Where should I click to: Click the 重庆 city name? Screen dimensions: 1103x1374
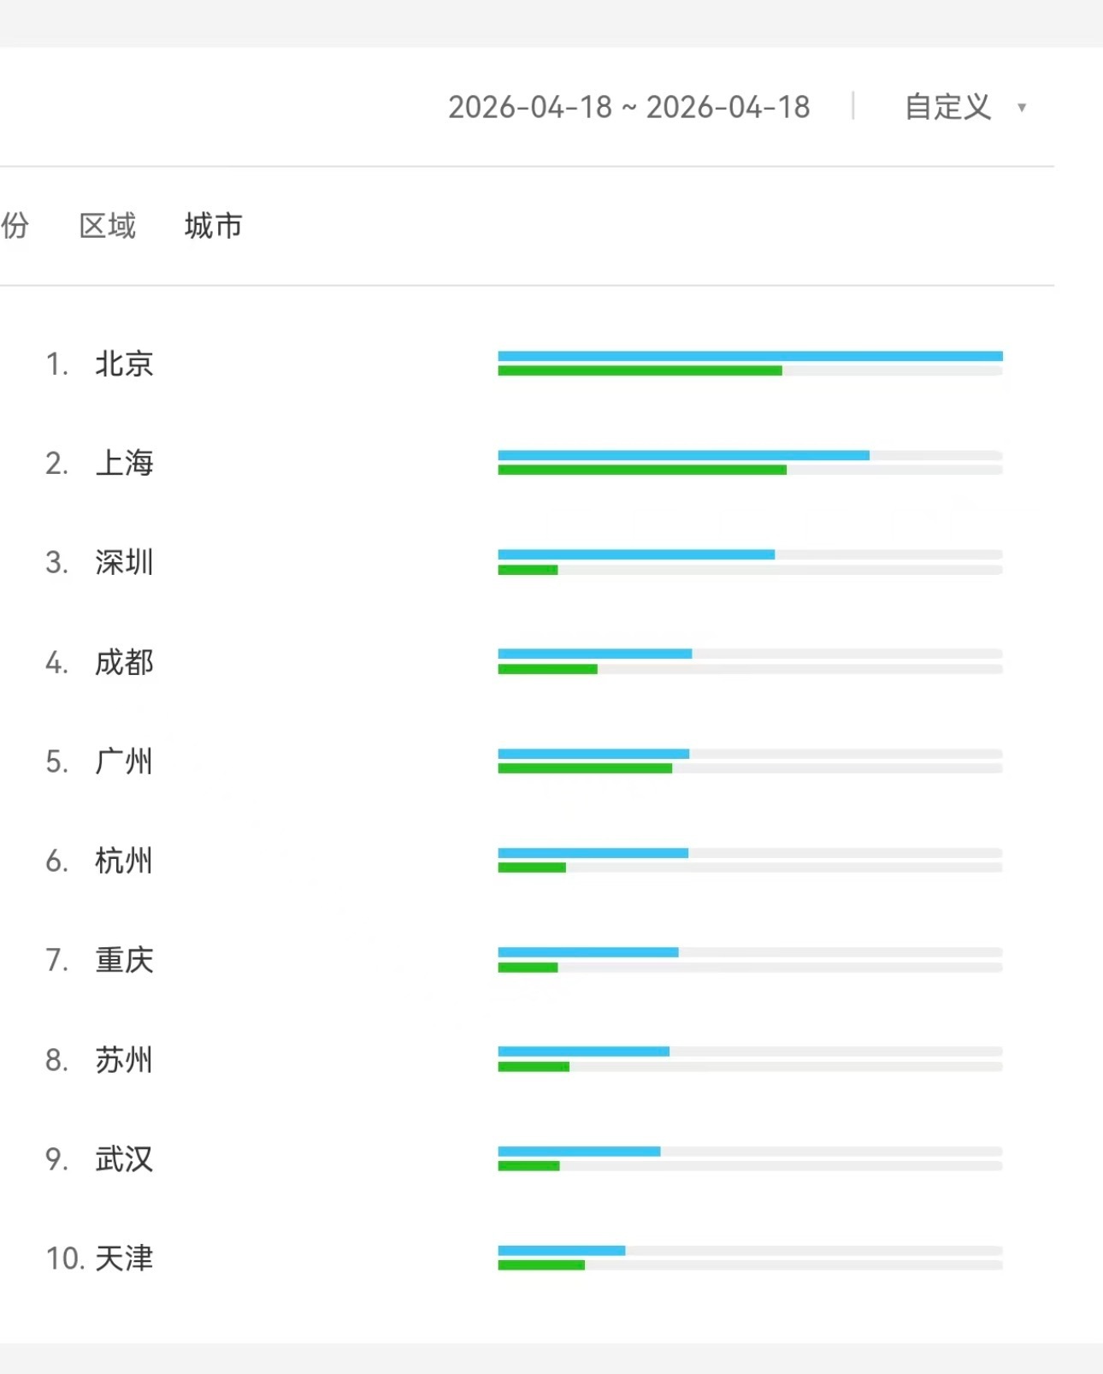coord(125,961)
